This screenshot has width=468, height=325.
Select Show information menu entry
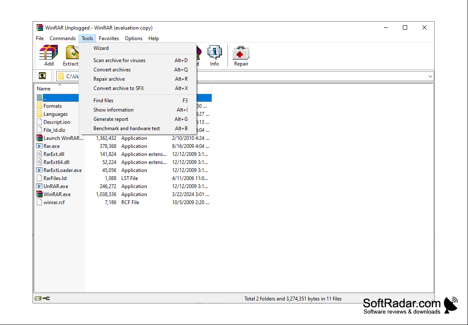coord(137,109)
